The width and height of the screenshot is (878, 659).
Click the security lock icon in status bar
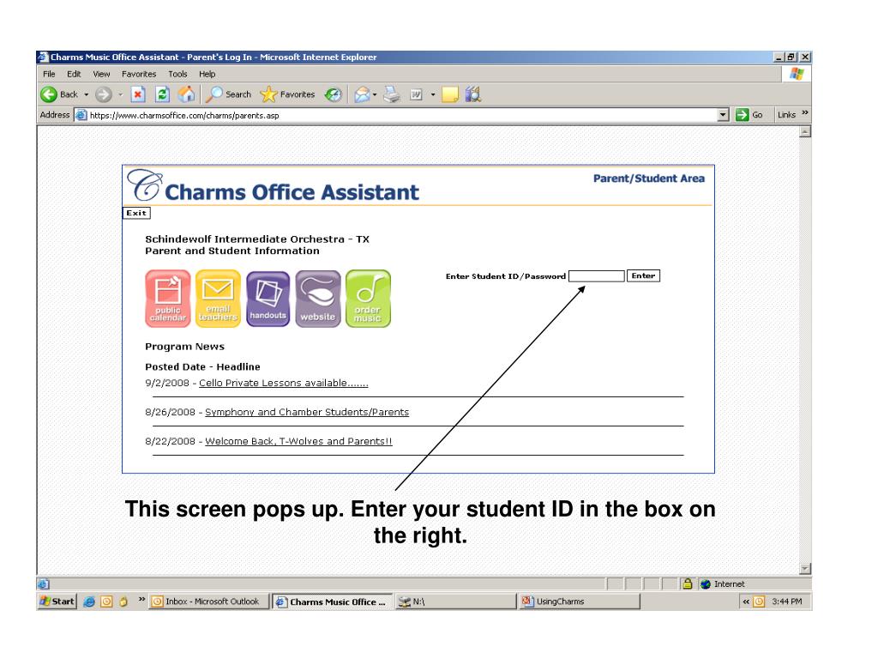[687, 583]
